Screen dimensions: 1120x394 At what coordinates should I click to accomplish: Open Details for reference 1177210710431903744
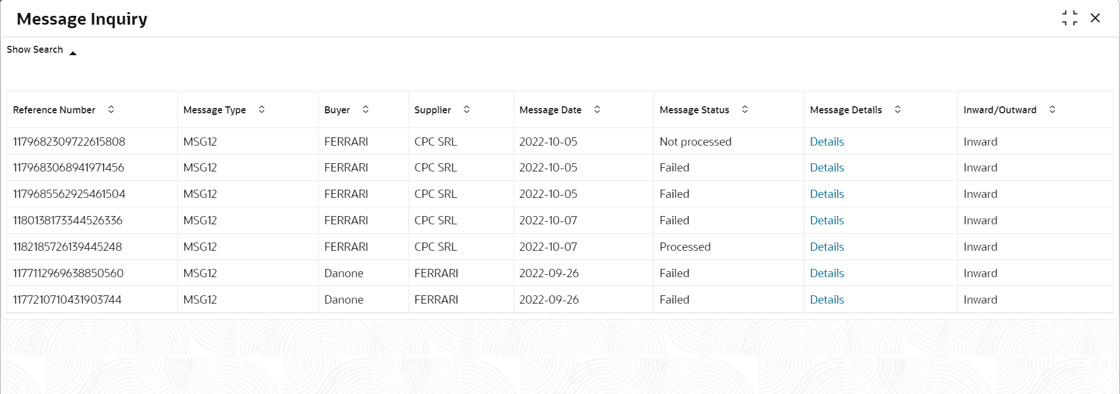pyautogui.click(x=826, y=299)
